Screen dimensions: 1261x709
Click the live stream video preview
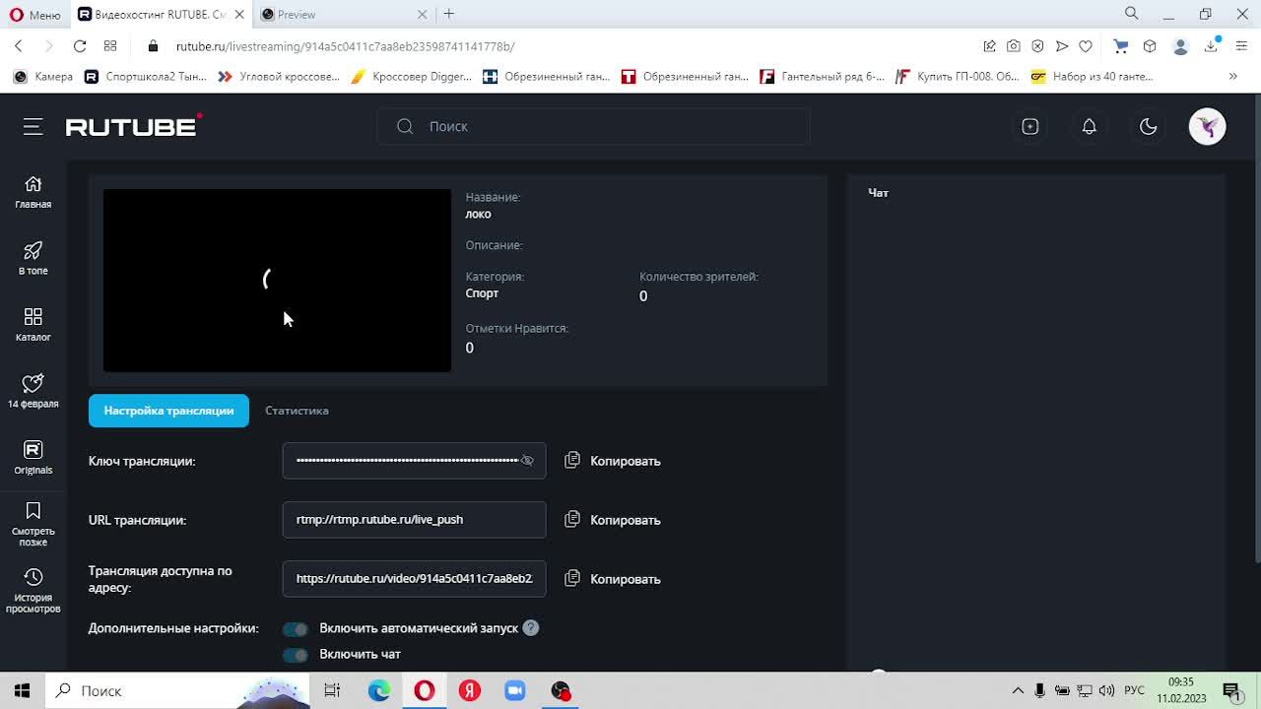[x=277, y=281]
